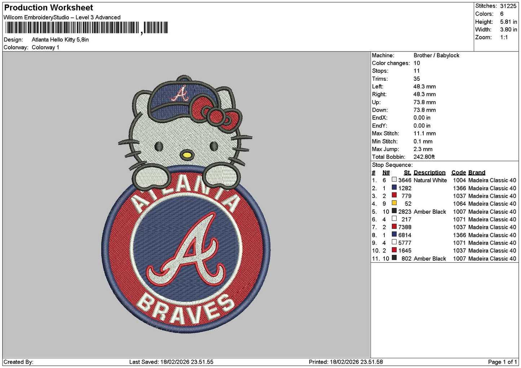Click the "Printed: 18/02/2026 23.51.58" footer text
The height and width of the screenshot is (368, 521).
346,362
